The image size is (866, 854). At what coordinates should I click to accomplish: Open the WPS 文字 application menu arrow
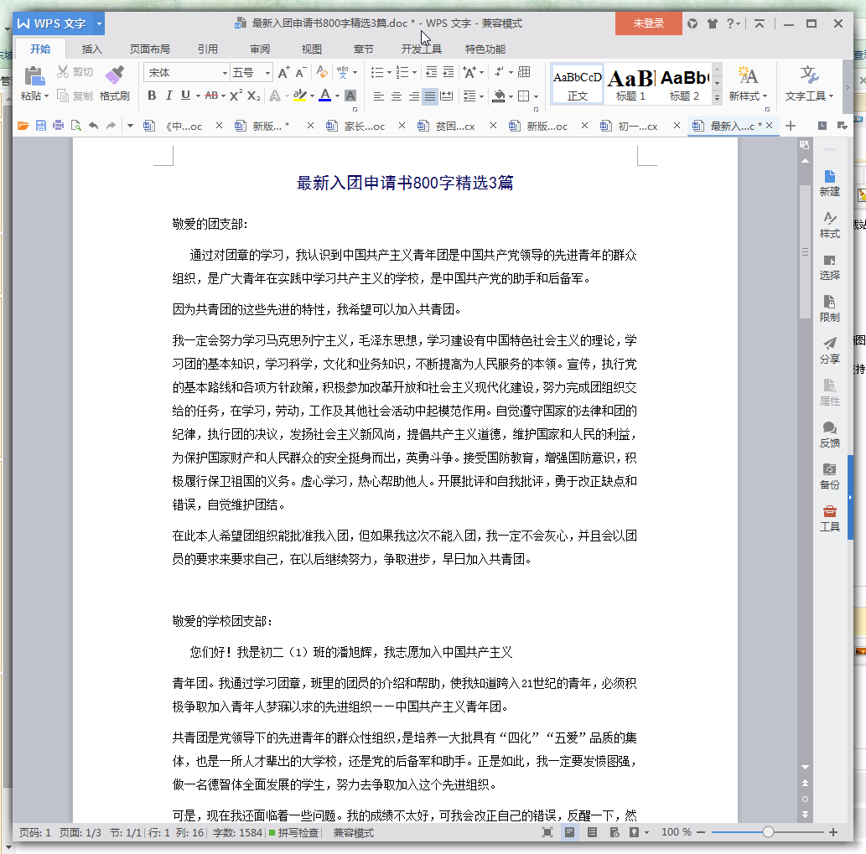tap(100, 23)
